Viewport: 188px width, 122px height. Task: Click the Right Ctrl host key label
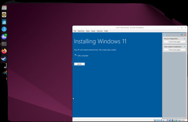click(x=181, y=120)
